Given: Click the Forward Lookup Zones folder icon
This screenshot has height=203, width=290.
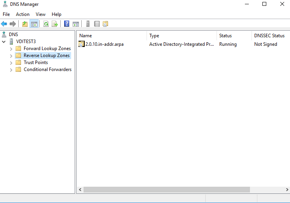Looking at the screenshot, I should 18,49.
